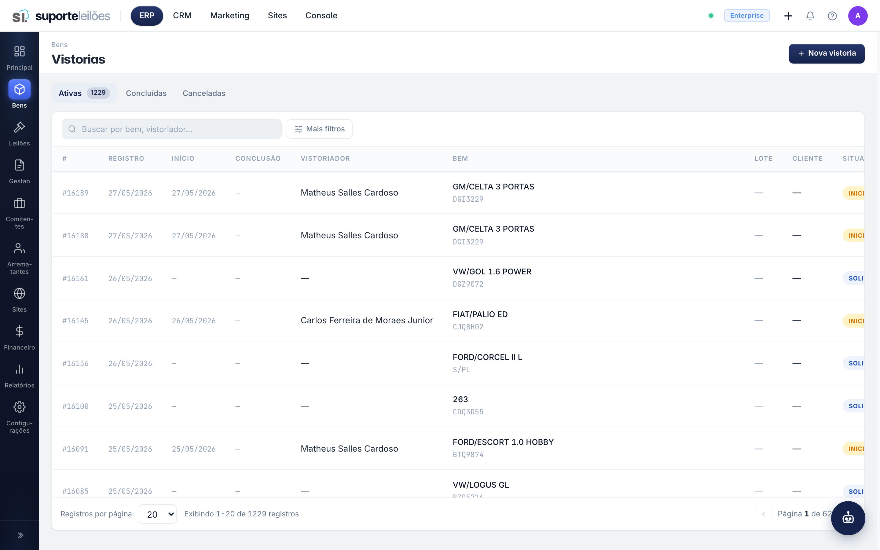This screenshot has width=880, height=550.
Task: Switch to the Console module
Action: tap(321, 16)
